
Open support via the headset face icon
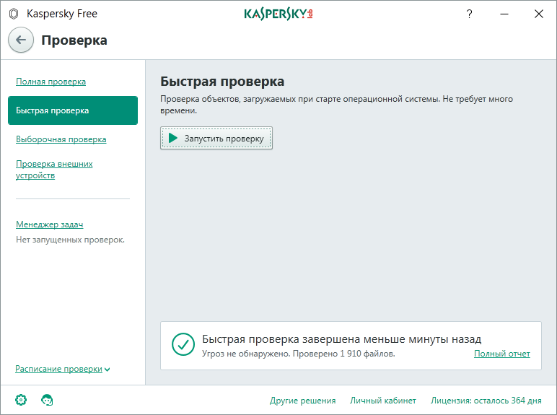click(47, 400)
